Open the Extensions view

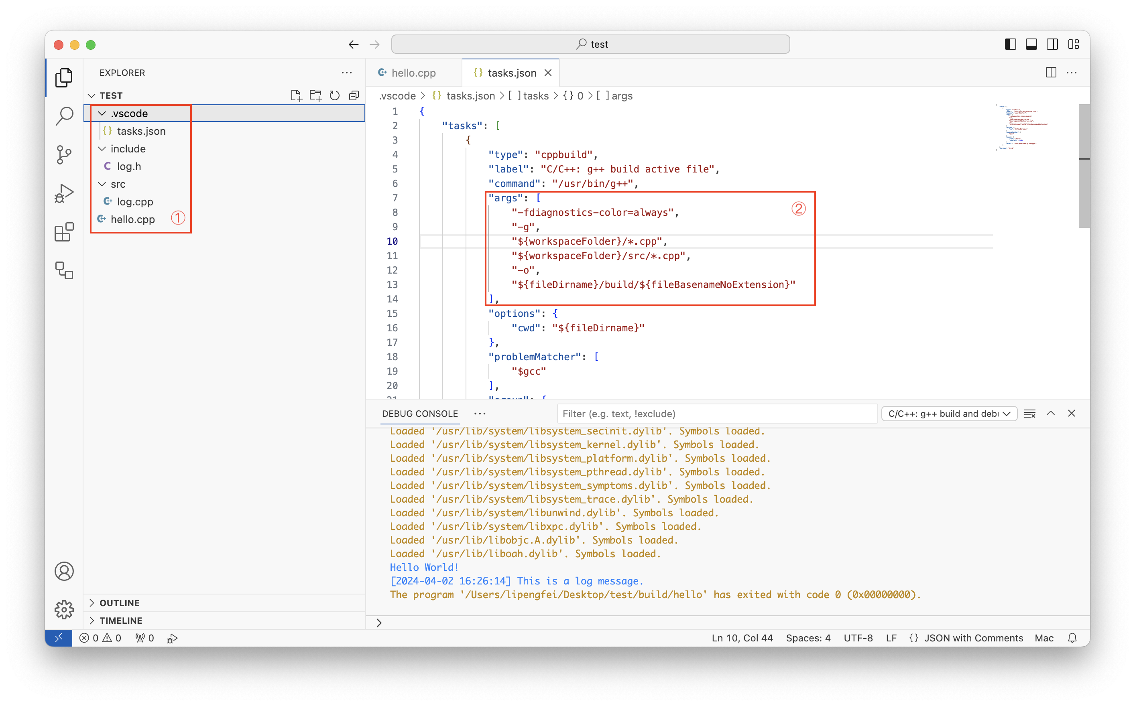click(x=64, y=232)
